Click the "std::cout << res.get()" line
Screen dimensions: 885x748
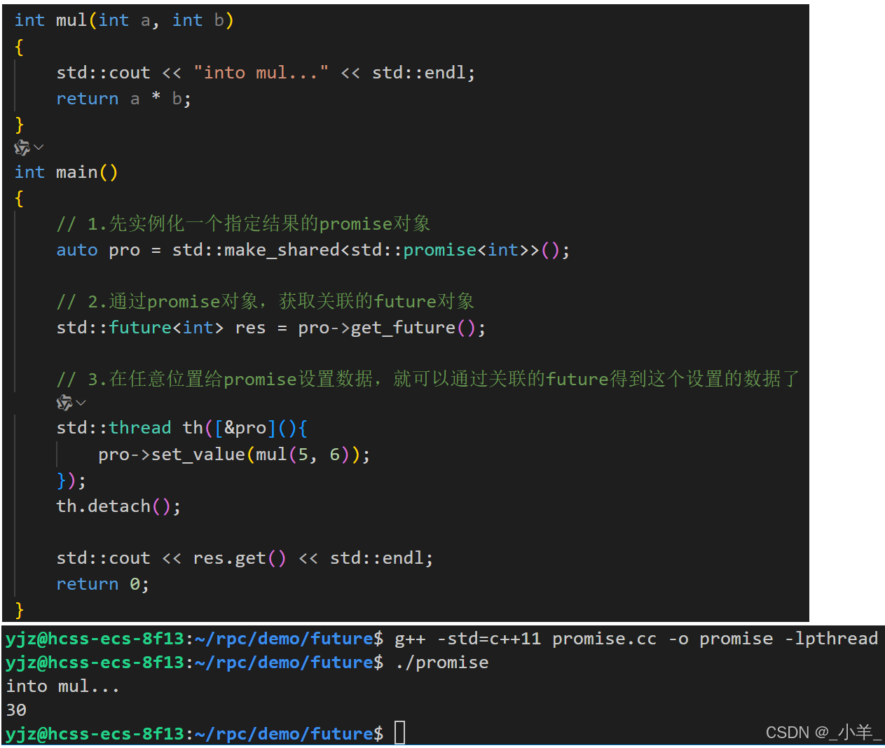pyautogui.click(x=245, y=558)
